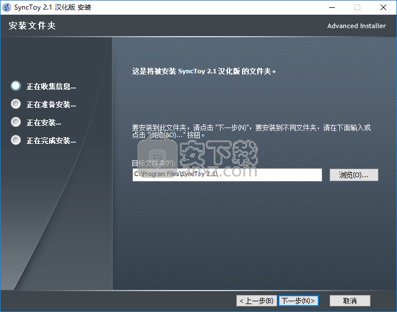Click the 这是将被安装 SyncToy 2.1 汉化版 headline
This screenshot has width=397, height=312.
pos(204,71)
